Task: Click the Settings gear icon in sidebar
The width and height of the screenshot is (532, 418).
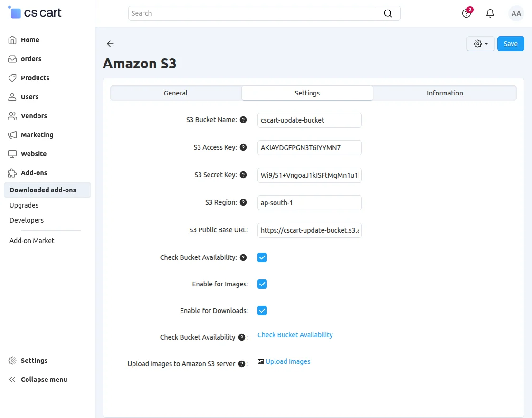Action: pyautogui.click(x=12, y=361)
